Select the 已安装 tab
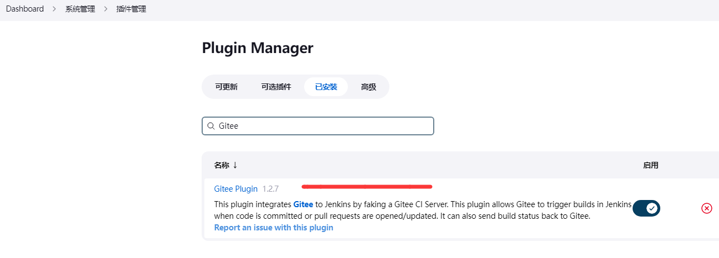Screen dimensions: 719x258 [x=326, y=87]
